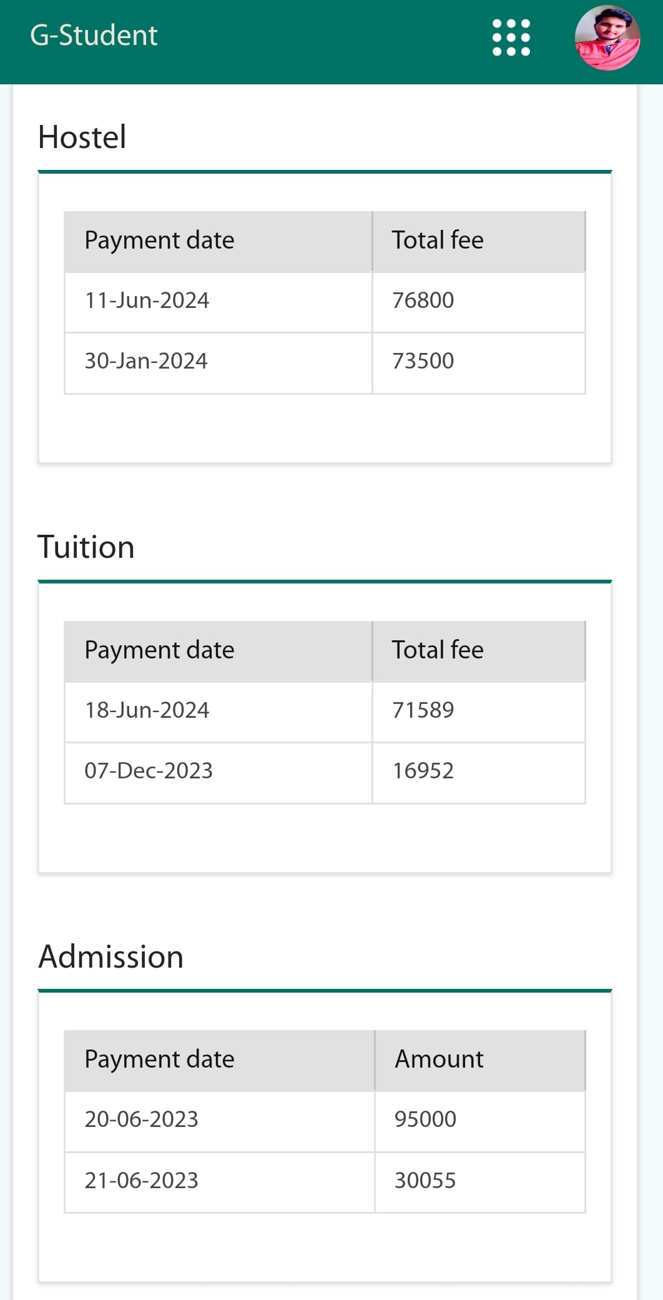Open the apps grid menu icon

511,37
